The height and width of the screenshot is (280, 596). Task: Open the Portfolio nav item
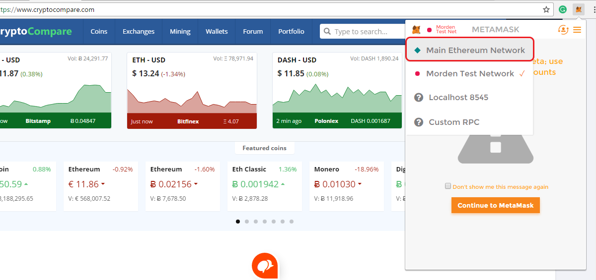[291, 31]
